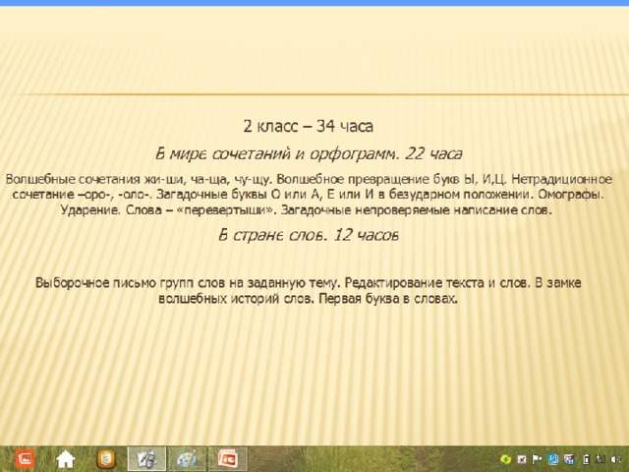Click the line starting "Выборочное письмо групп слов"

(x=308, y=283)
